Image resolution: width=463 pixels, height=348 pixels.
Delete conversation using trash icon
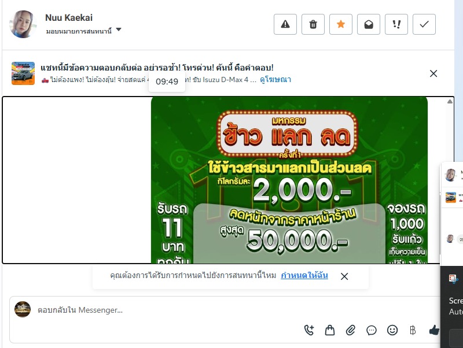click(x=313, y=24)
